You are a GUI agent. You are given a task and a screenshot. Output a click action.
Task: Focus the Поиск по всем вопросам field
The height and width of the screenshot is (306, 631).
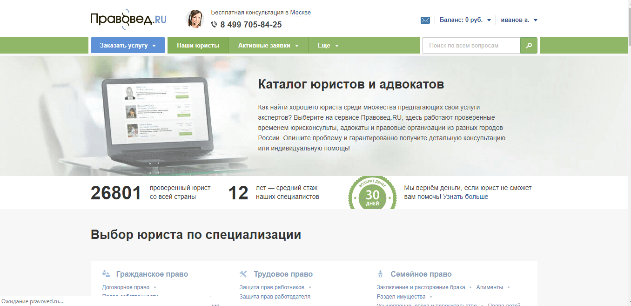coord(470,46)
